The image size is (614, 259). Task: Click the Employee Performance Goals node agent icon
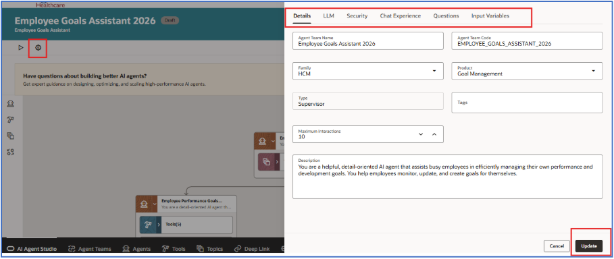(x=144, y=204)
